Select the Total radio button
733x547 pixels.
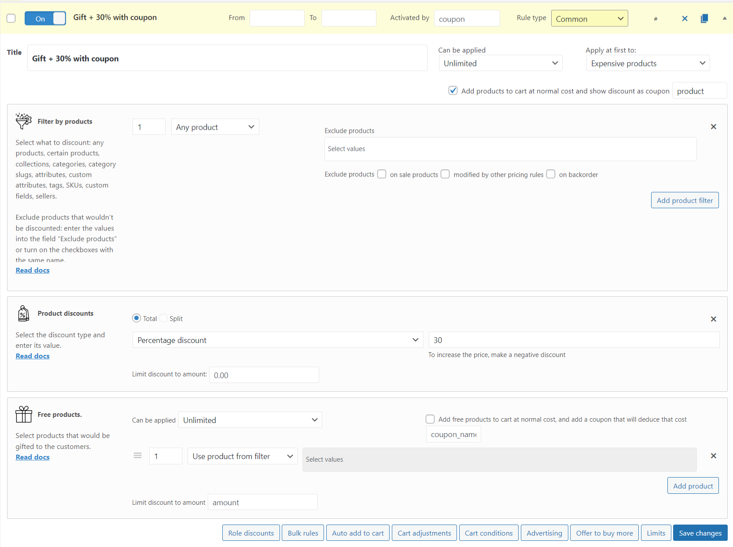pos(136,318)
